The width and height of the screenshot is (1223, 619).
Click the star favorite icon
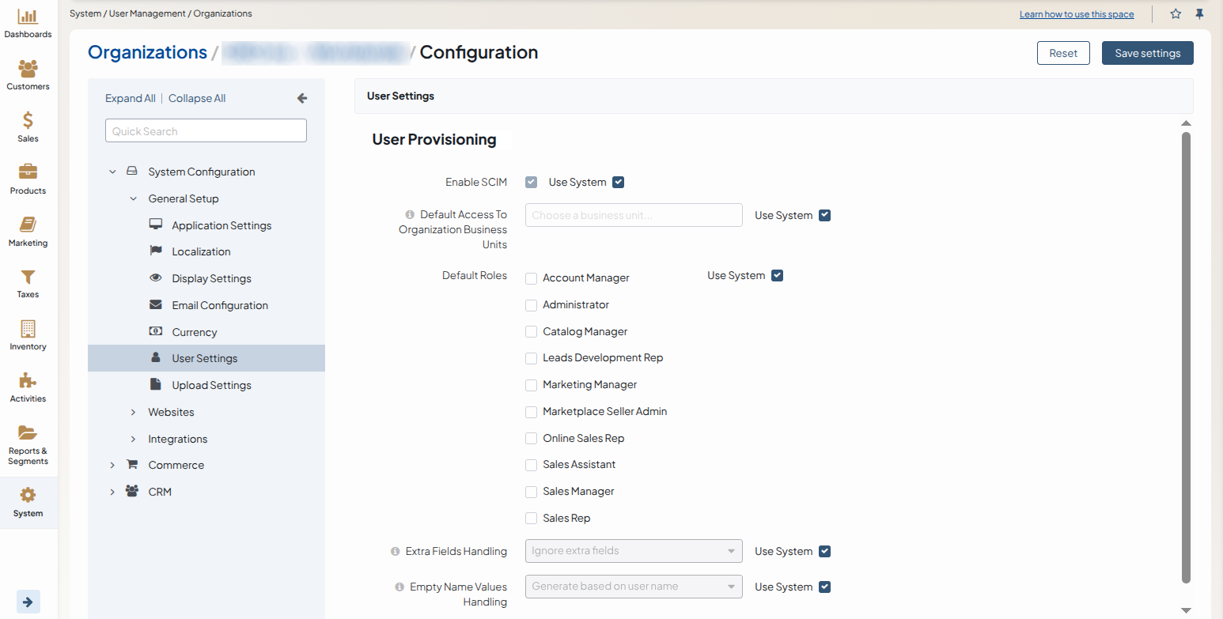(1176, 14)
